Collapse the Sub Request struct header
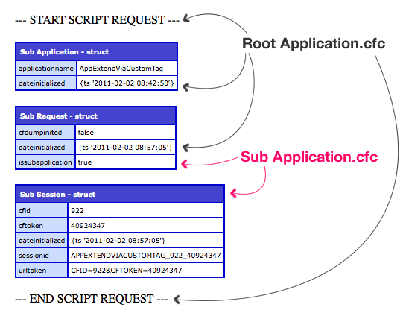The image size is (406, 322). coord(96,116)
